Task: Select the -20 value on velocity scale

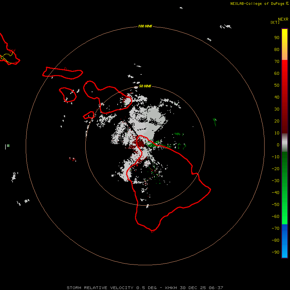Action: pyautogui.click(x=275, y=169)
